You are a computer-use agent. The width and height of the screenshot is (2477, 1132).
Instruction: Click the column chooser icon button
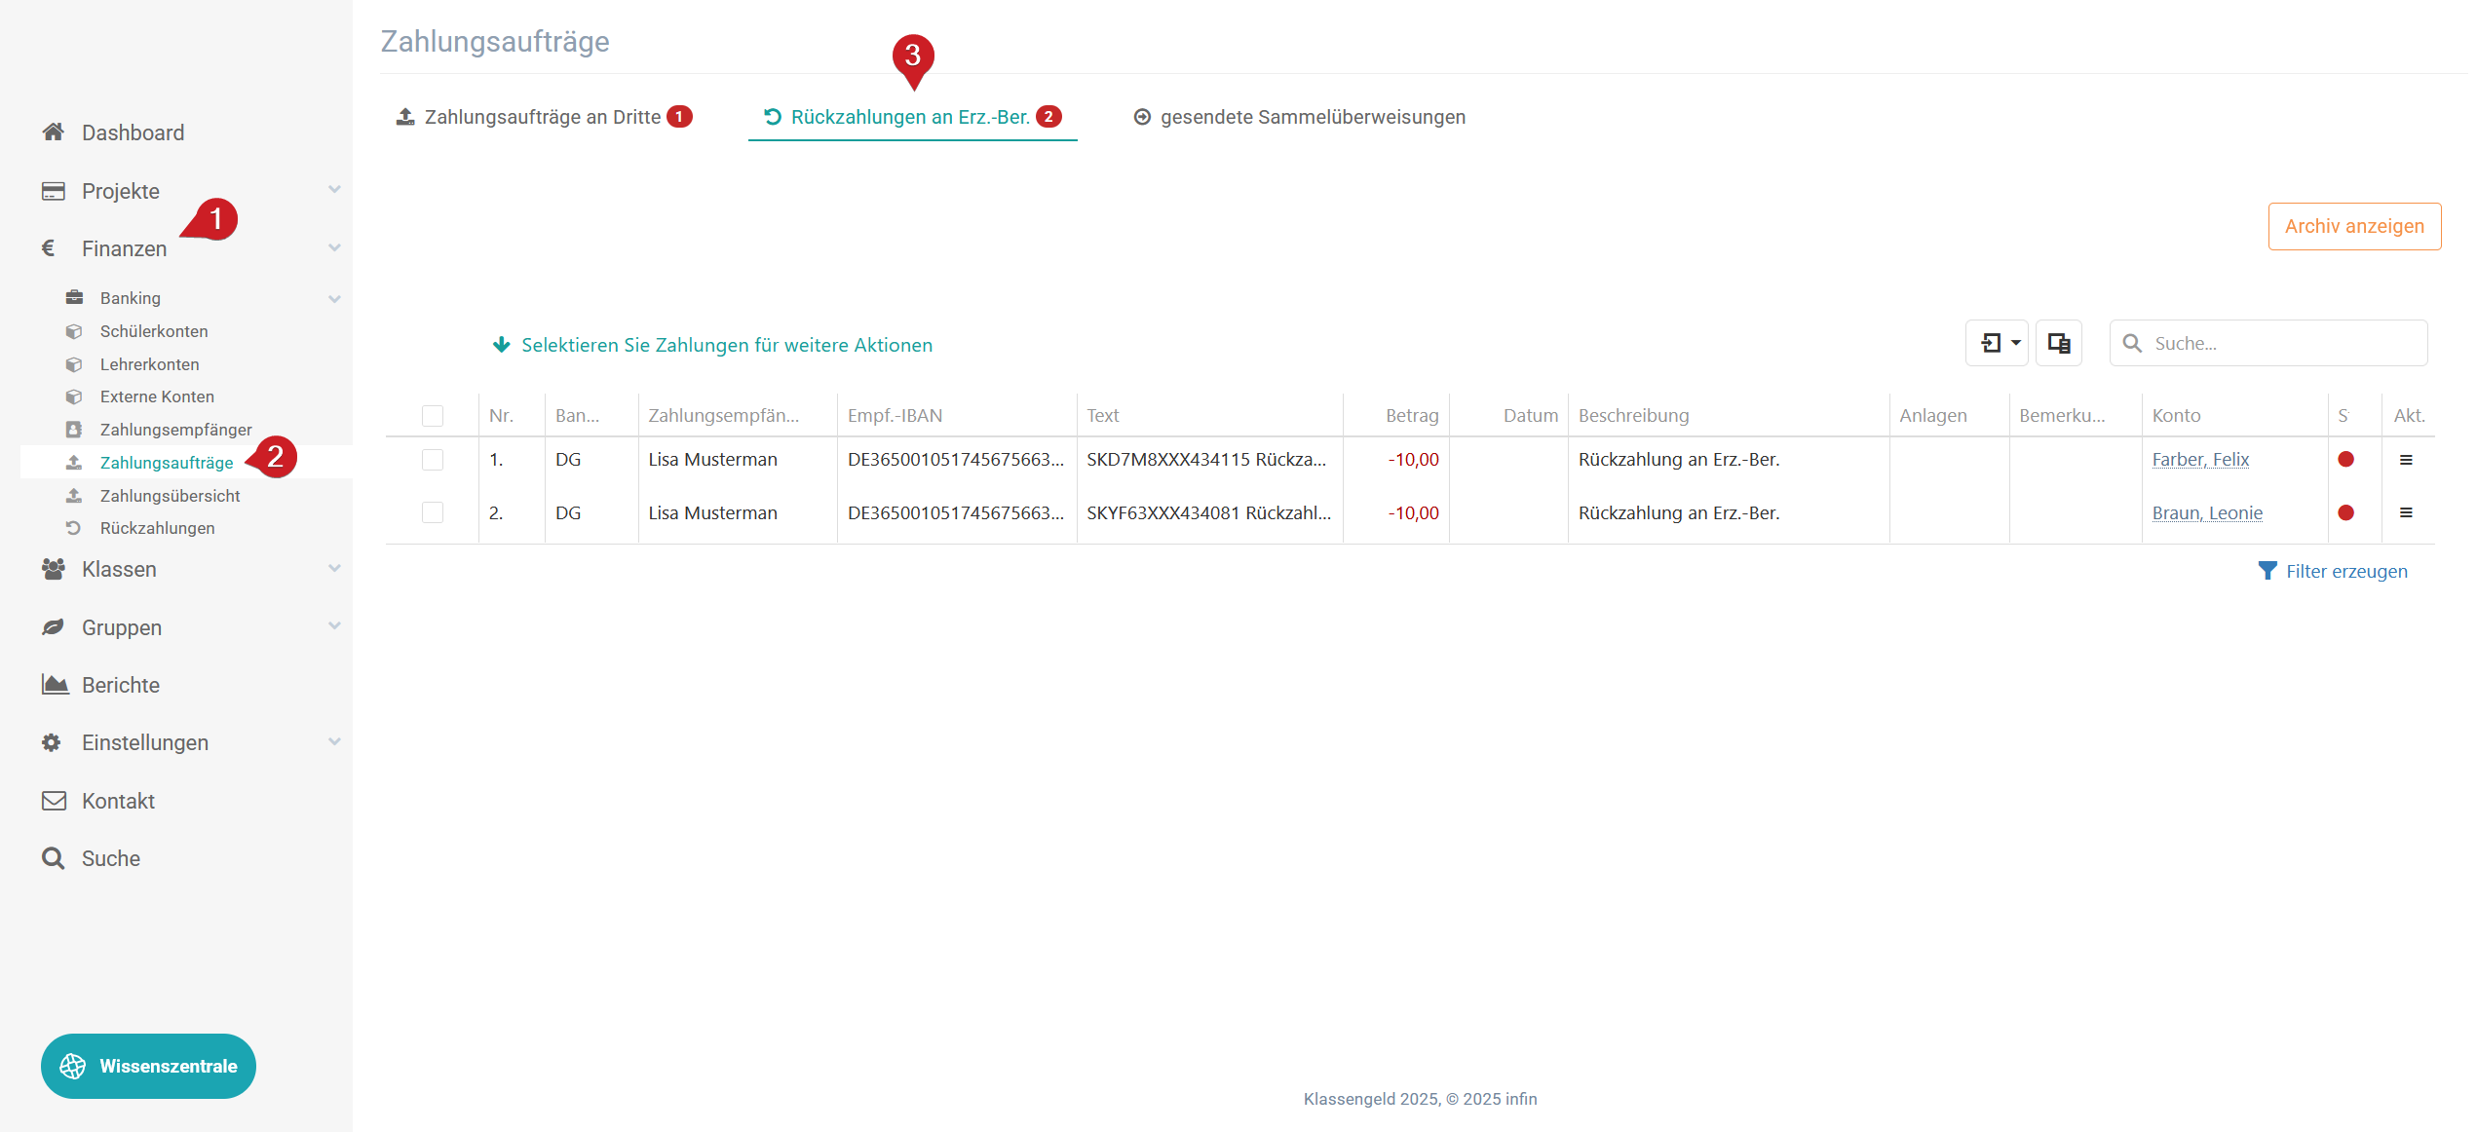(2058, 343)
